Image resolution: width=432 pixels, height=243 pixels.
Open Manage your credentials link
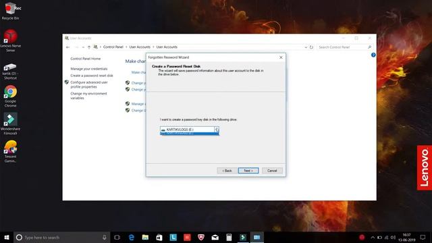[88, 69]
